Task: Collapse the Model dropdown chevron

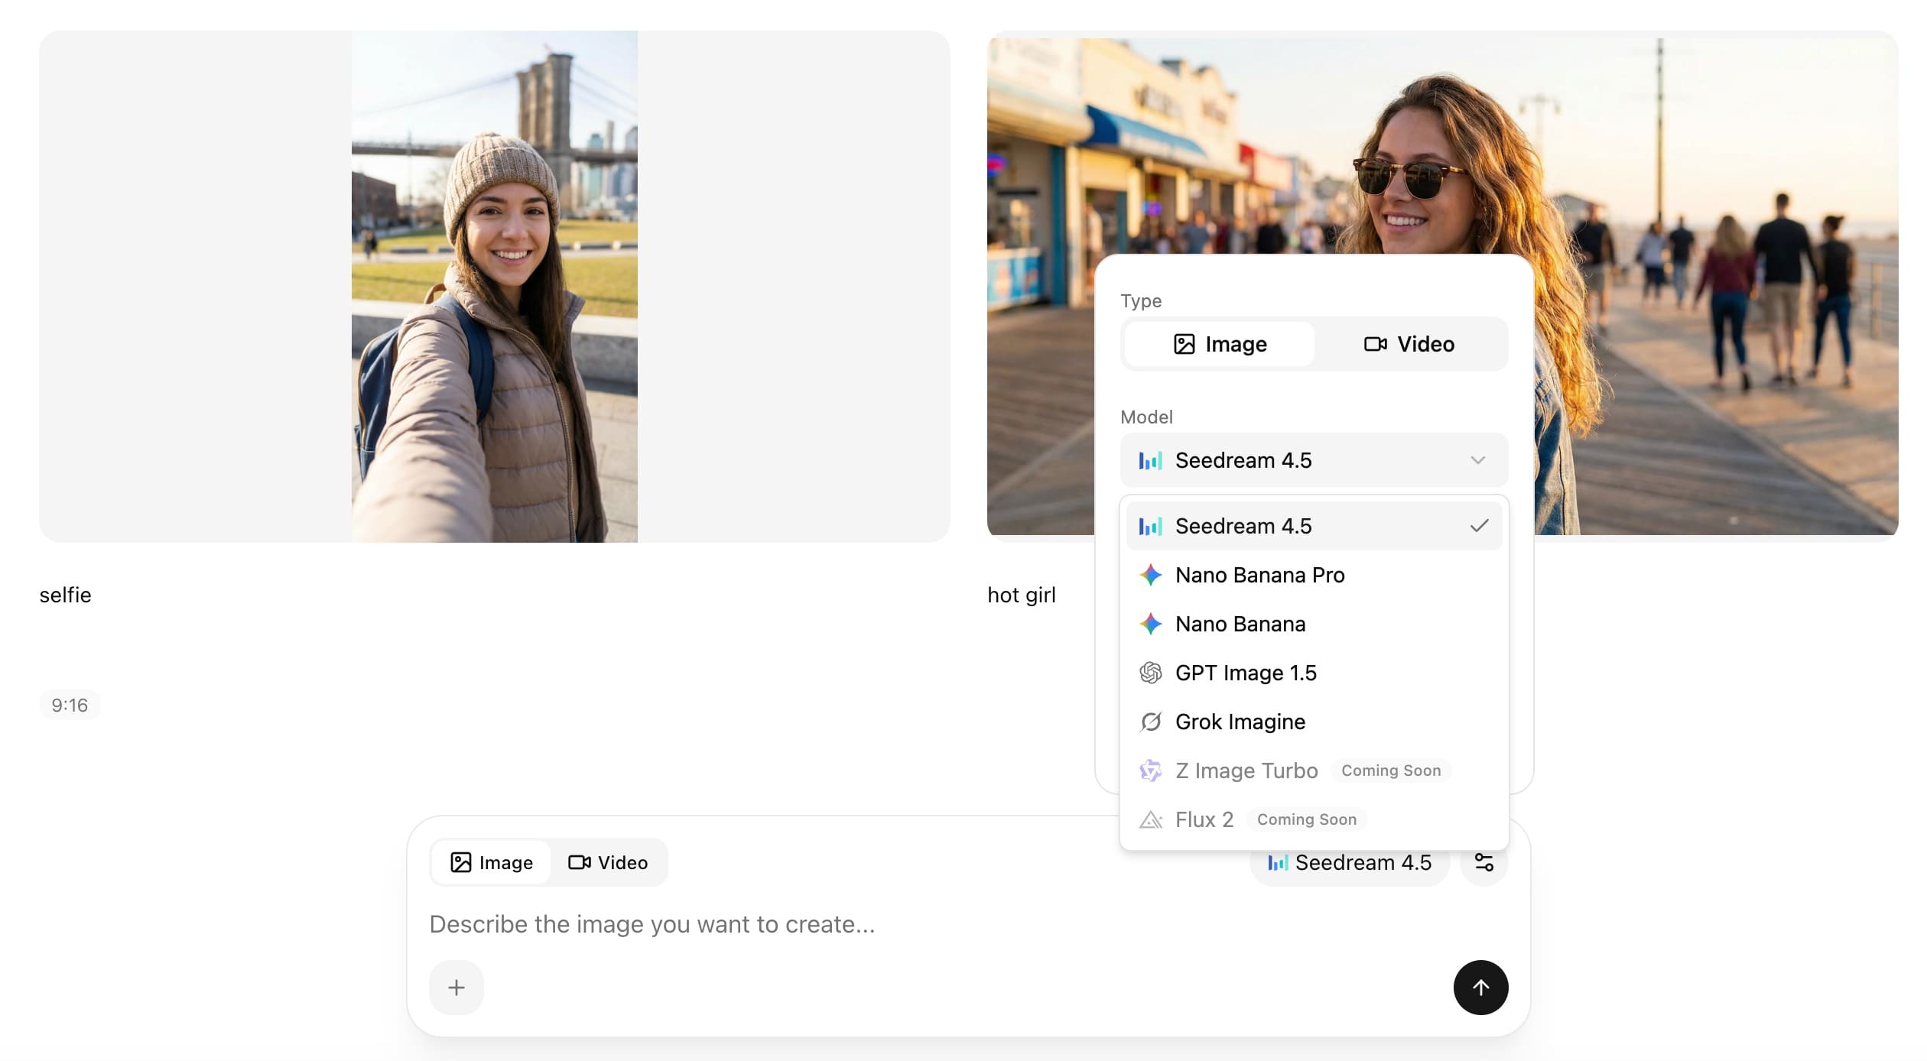Action: [x=1477, y=460]
